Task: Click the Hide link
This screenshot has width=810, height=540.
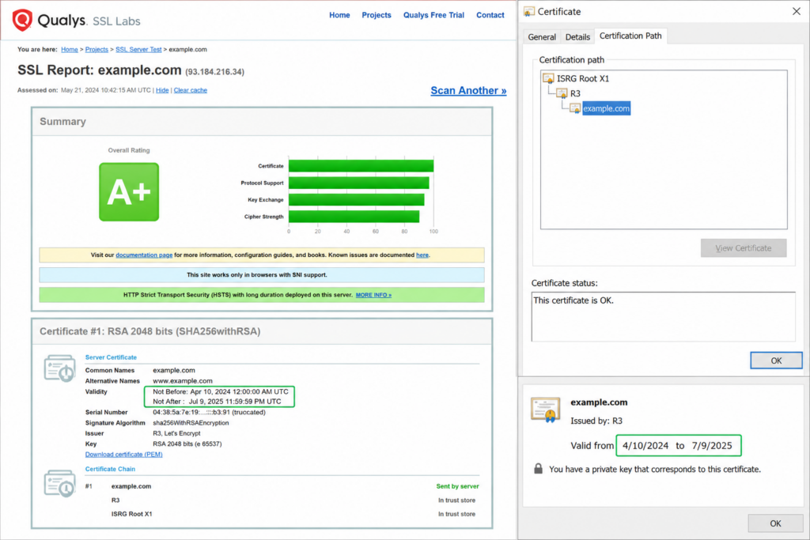Action: point(162,90)
